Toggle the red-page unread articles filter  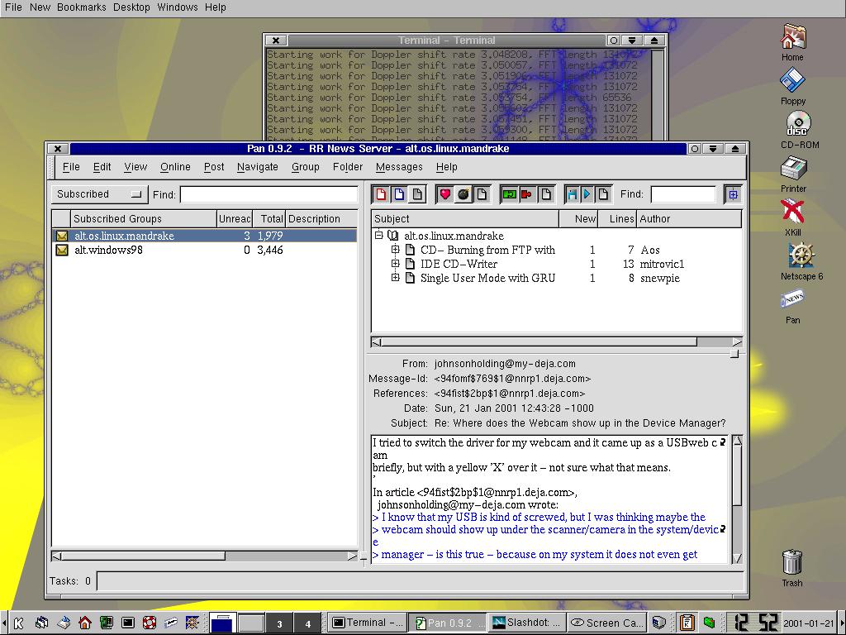click(382, 194)
